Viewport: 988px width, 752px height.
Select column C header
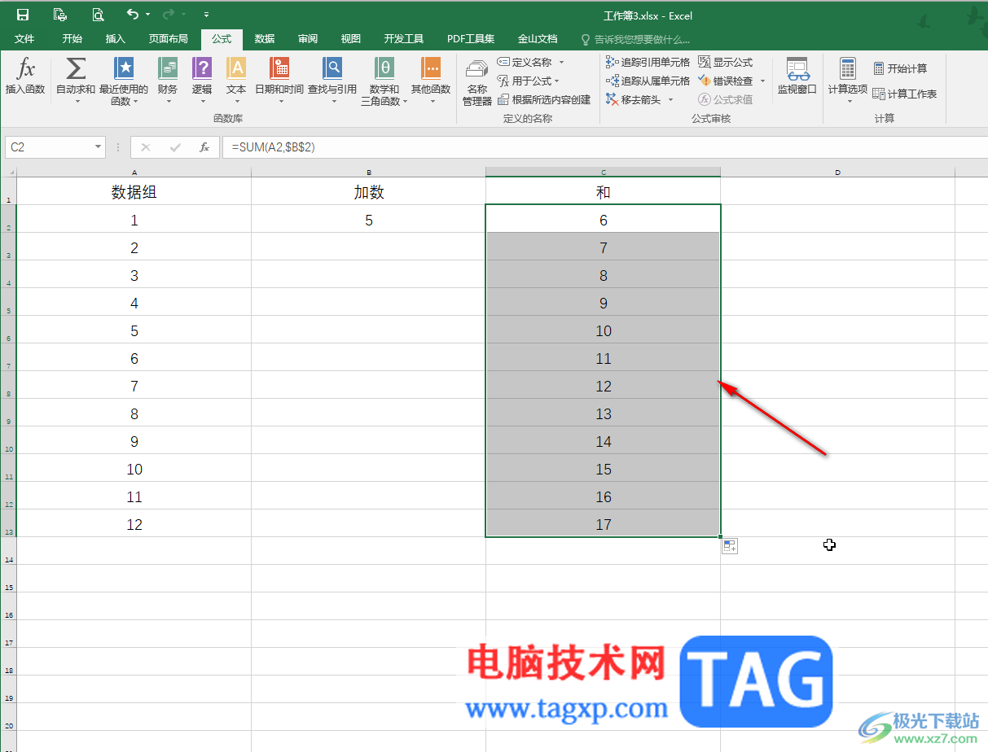tap(604, 172)
